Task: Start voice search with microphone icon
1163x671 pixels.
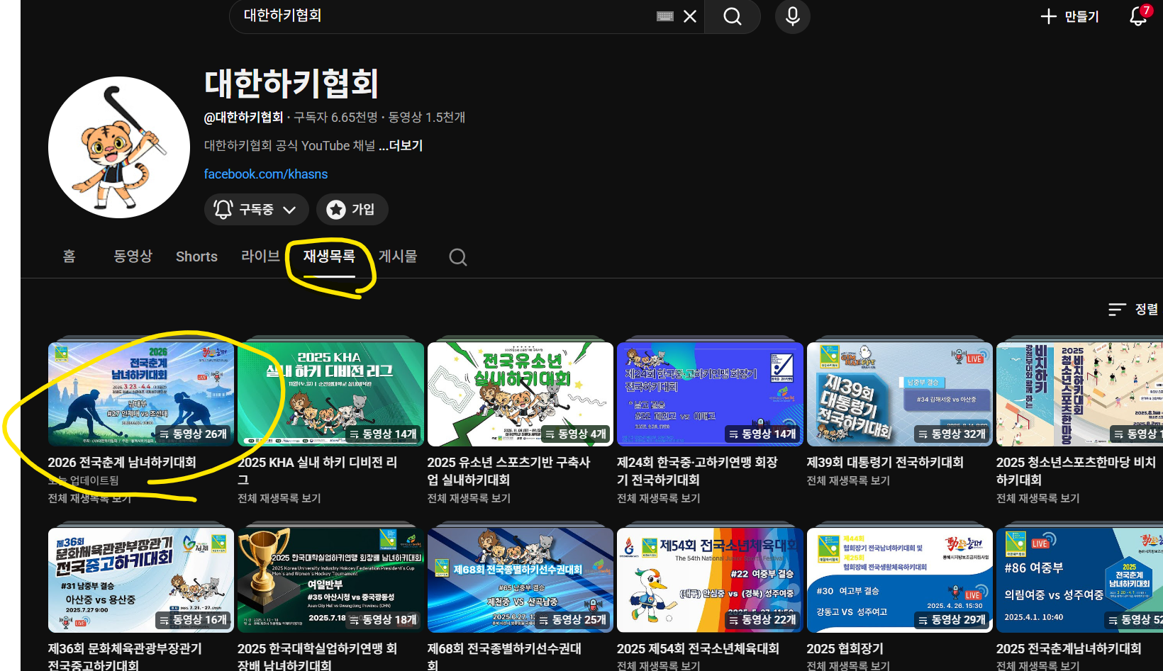Action: [x=792, y=16]
